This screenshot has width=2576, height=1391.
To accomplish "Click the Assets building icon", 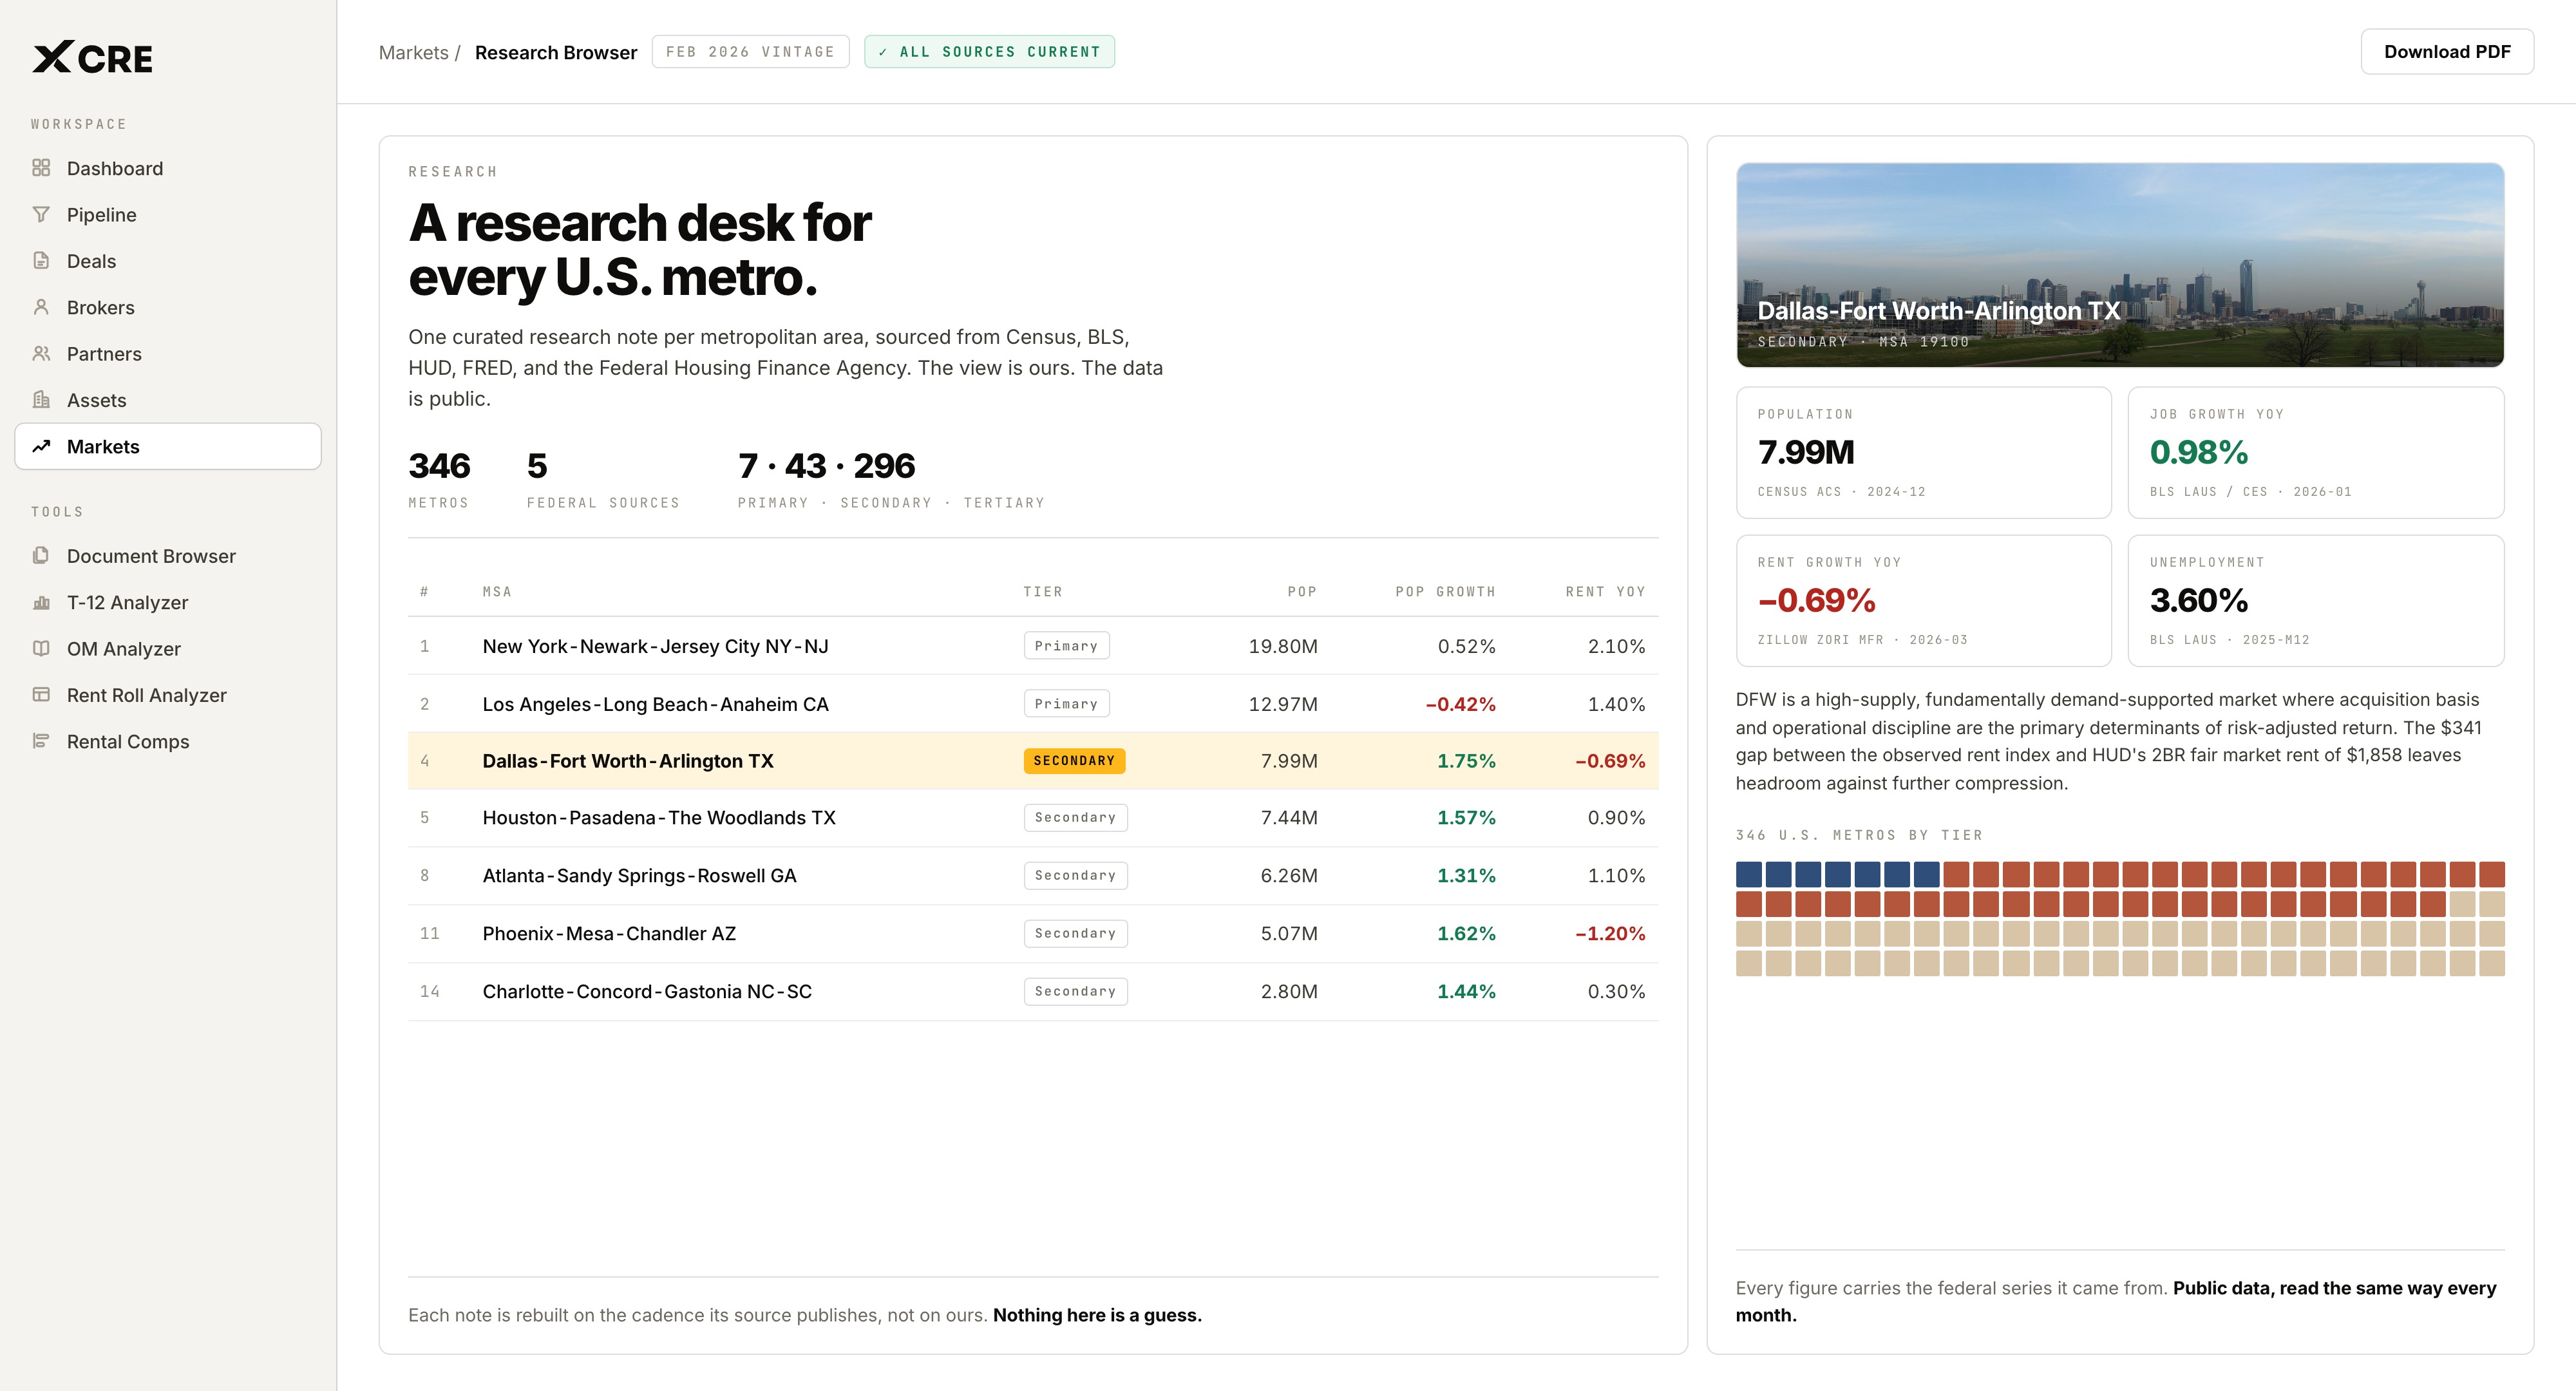I will coord(41,400).
